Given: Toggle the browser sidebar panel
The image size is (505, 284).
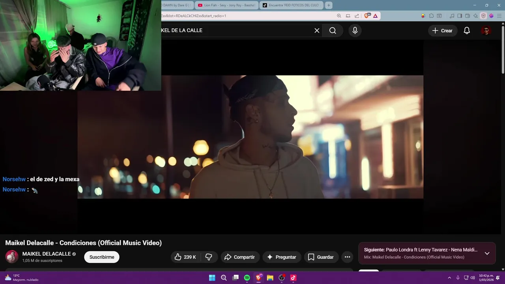Looking at the screenshot, I should [x=459, y=16].
